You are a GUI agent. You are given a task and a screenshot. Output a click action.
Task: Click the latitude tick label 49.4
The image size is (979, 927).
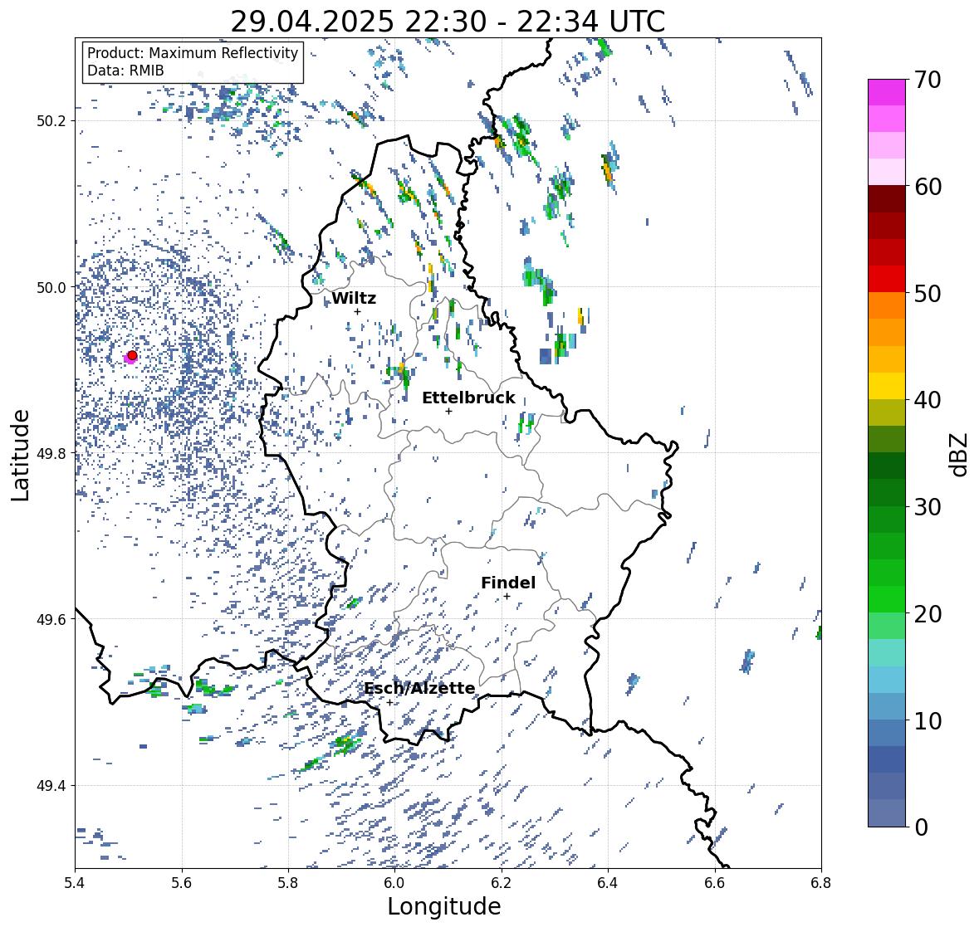(x=51, y=786)
